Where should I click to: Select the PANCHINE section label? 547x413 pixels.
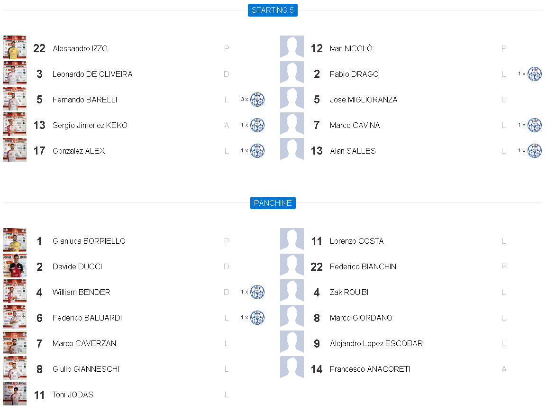tap(273, 203)
